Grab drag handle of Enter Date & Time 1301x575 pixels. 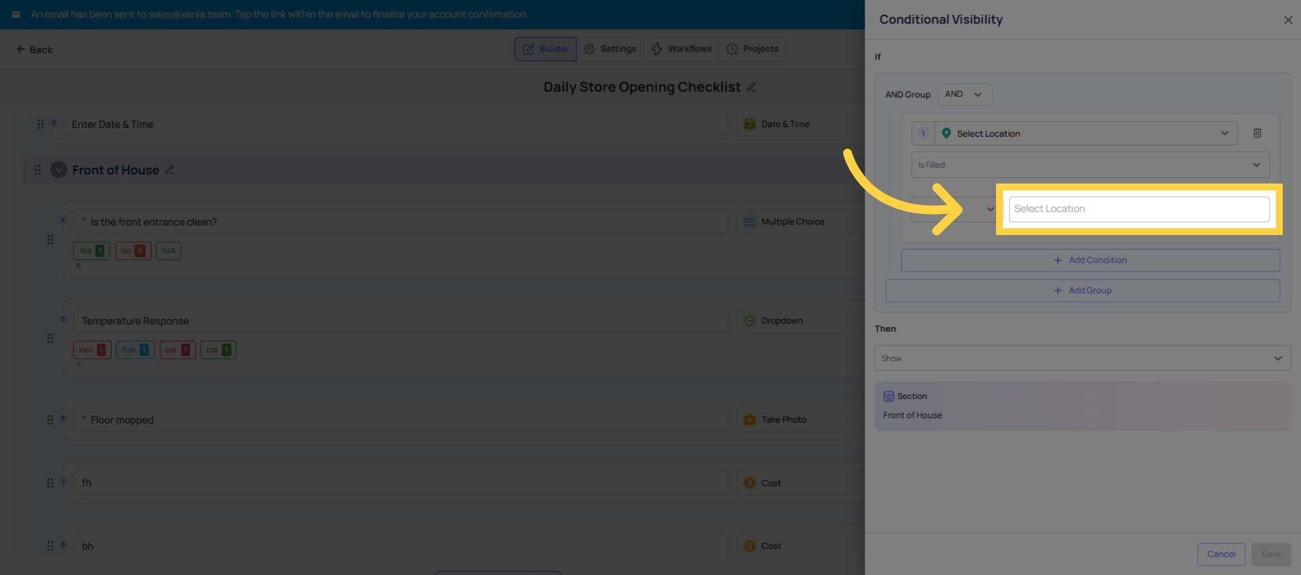click(41, 124)
